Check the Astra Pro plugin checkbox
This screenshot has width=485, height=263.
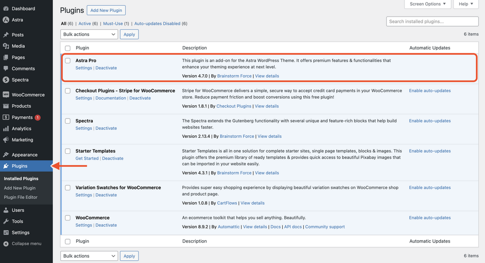68,61
